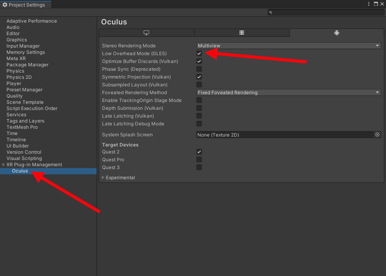
Task: Open Version Control settings
Action: click(24, 152)
